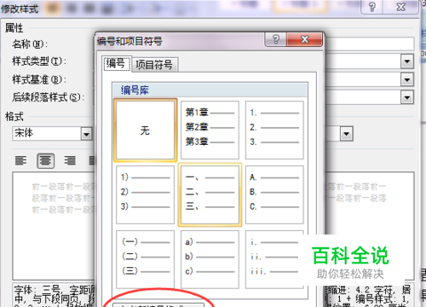The width and height of the screenshot is (426, 307).
Task: Open the dropdown right of the format row
Action: click(x=347, y=134)
